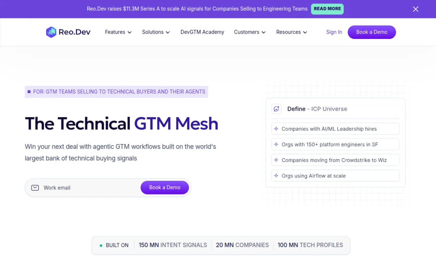This screenshot has width=436, height=262.
Task: Dismiss the announcement banner with the X
Action: point(416,9)
